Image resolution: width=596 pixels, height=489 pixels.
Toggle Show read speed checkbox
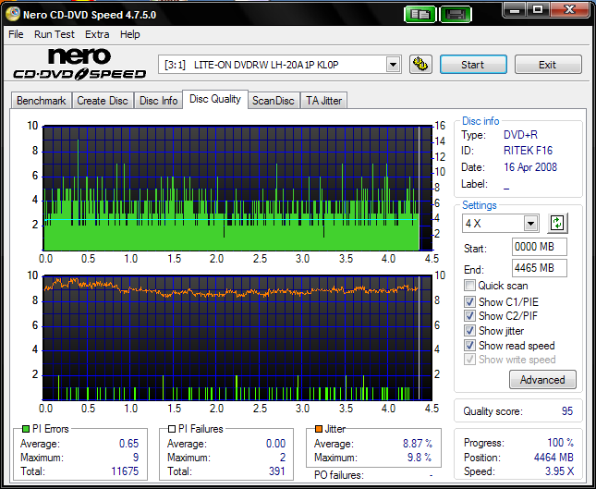(x=469, y=346)
